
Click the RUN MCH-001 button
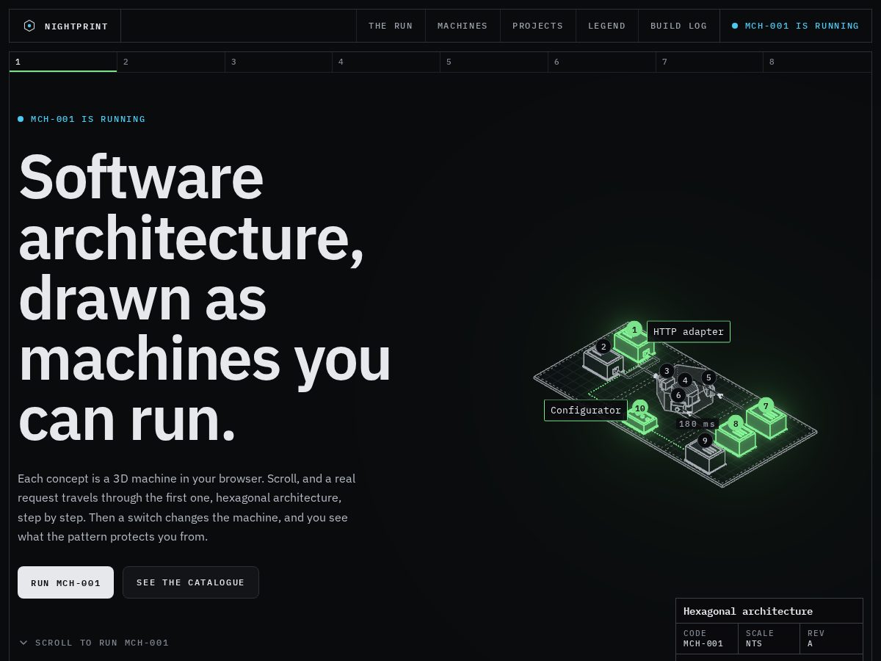point(66,582)
